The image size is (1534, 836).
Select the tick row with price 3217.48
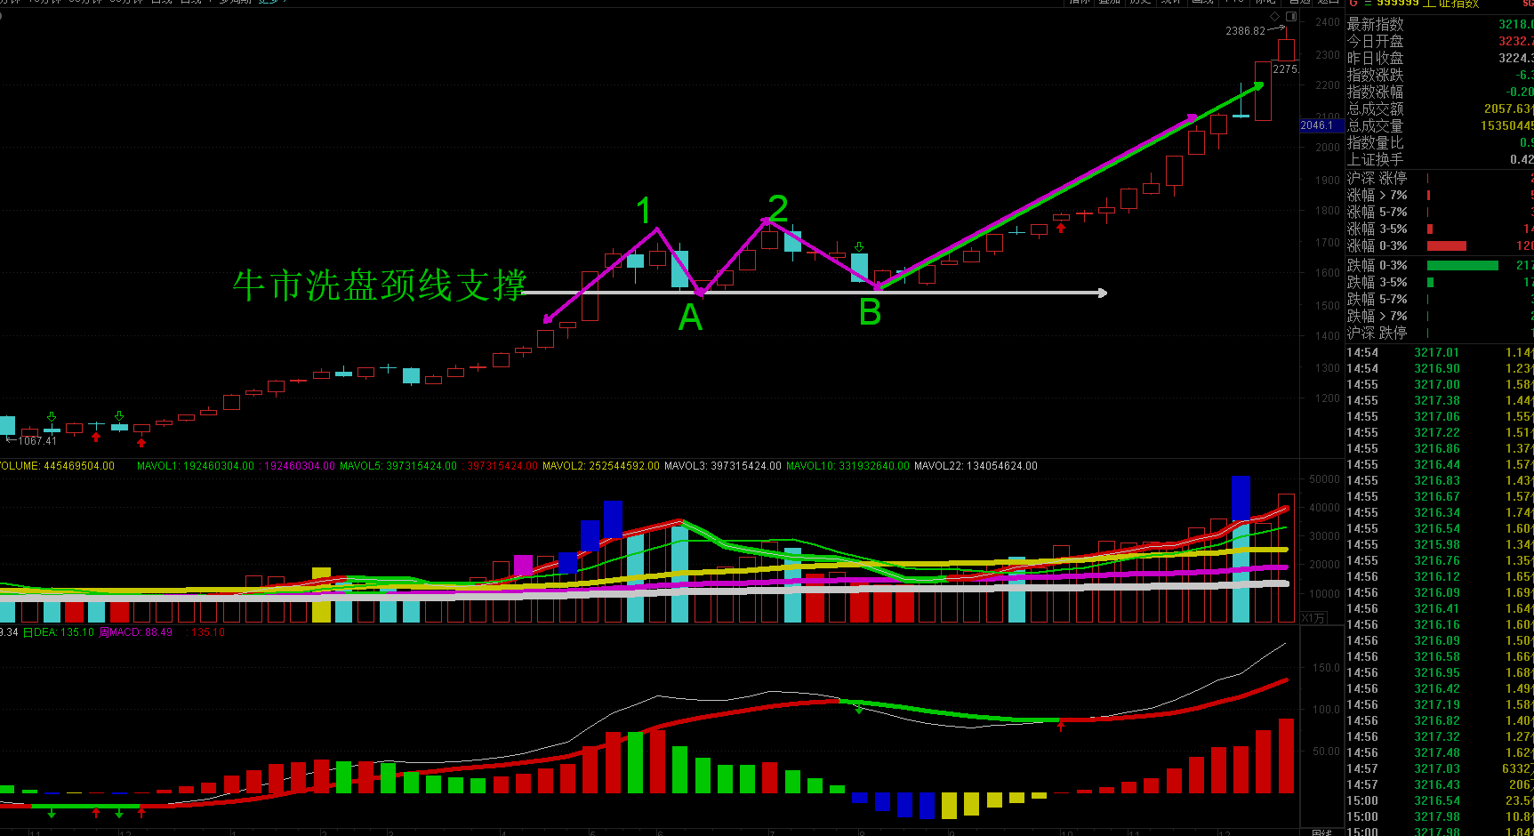pyautogui.click(x=1440, y=752)
